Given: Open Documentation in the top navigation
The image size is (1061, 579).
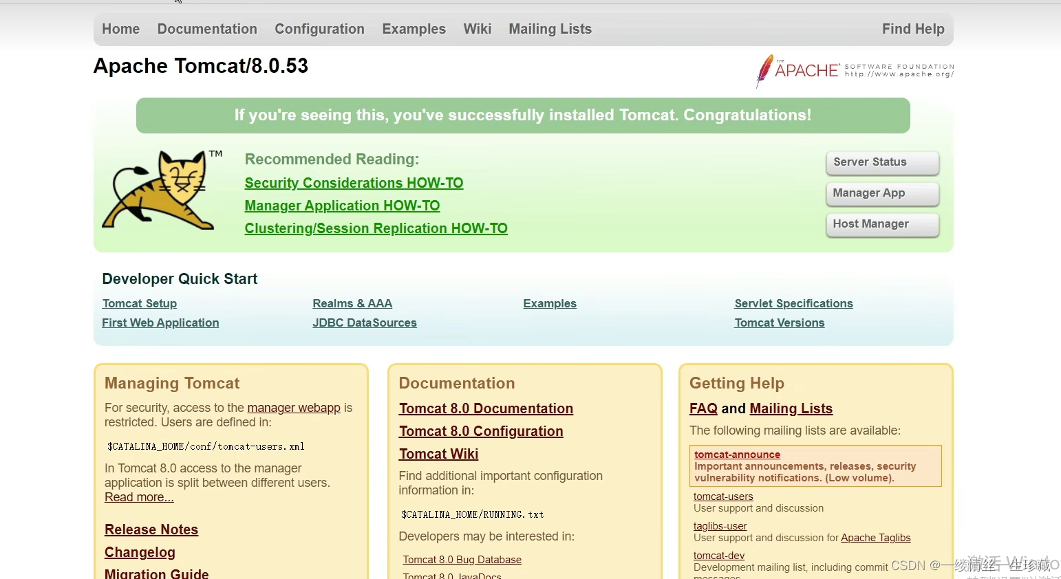Looking at the screenshot, I should point(207,29).
